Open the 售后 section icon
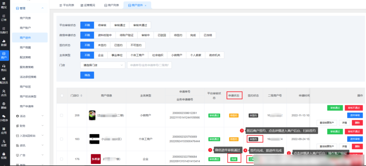 [x=4, y=68]
